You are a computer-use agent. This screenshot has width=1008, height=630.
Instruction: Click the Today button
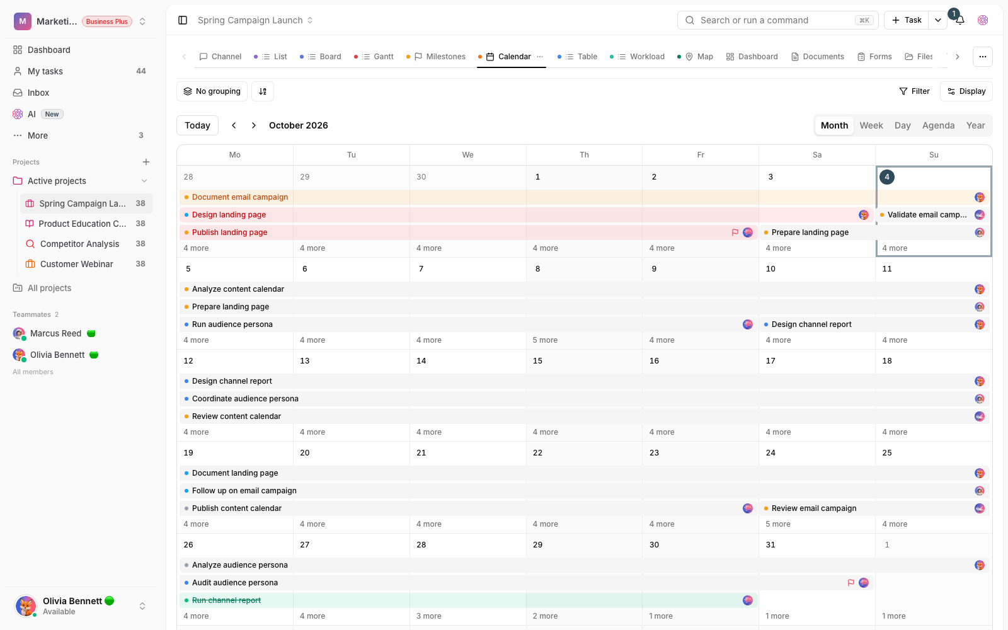(x=197, y=125)
